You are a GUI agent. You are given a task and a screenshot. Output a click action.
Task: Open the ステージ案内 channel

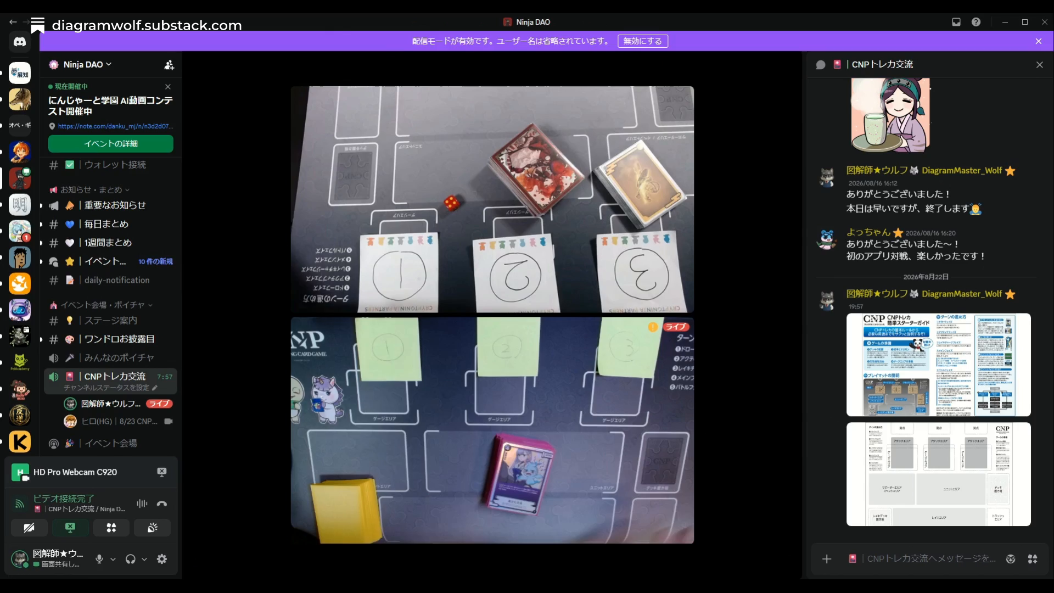click(x=110, y=321)
